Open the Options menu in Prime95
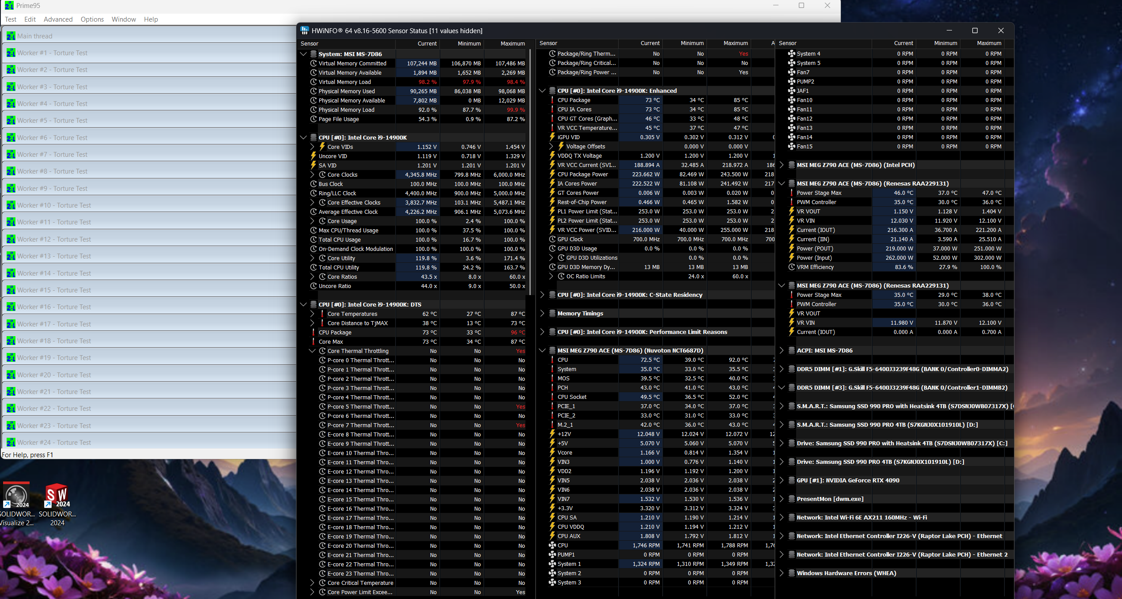Image resolution: width=1122 pixels, height=599 pixels. tap(92, 19)
